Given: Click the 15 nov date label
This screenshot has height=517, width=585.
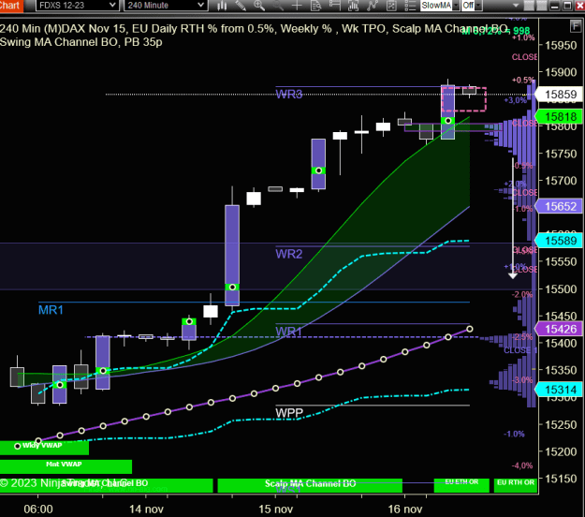Looking at the screenshot, I should tap(276, 510).
